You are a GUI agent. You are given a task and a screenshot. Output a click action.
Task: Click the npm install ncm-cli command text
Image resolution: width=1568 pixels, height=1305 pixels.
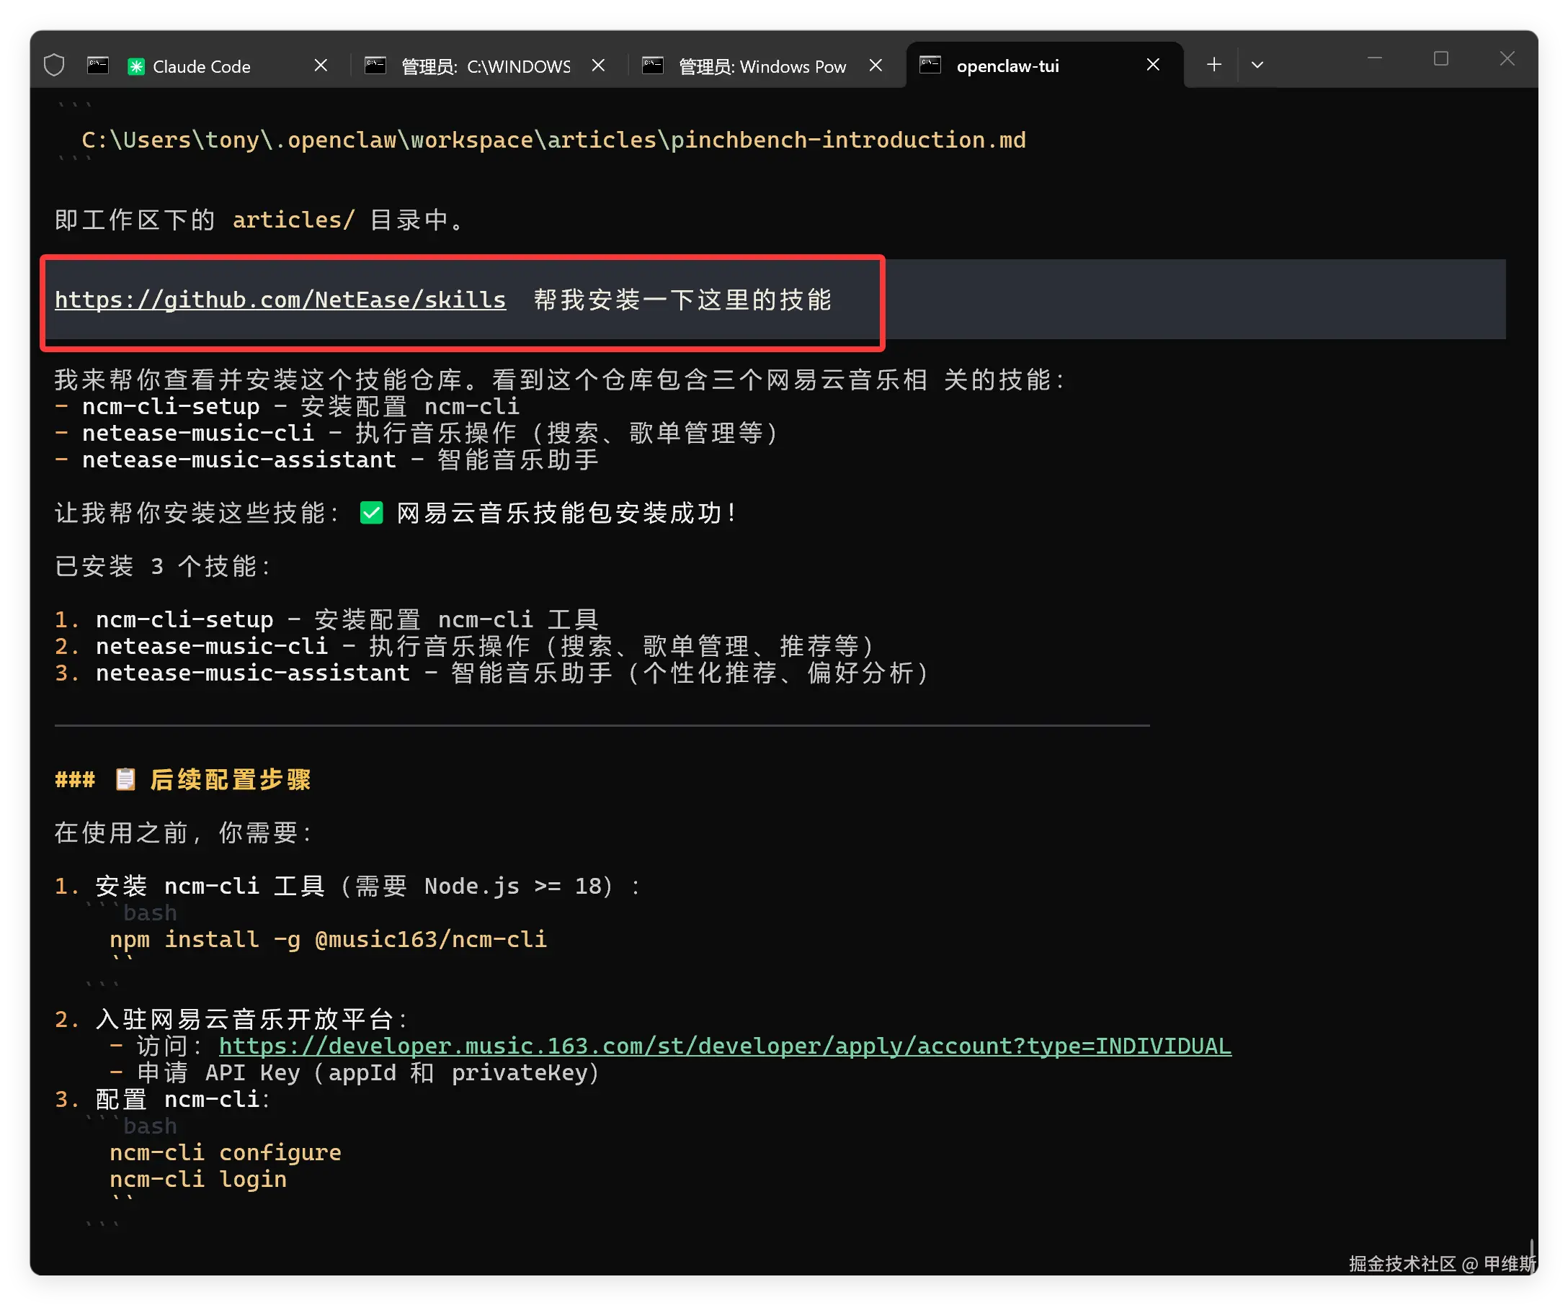tap(328, 939)
